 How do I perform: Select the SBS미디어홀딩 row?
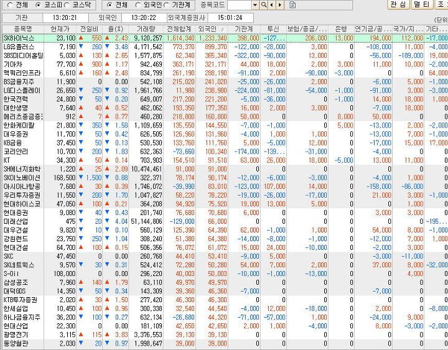pos(225,55)
